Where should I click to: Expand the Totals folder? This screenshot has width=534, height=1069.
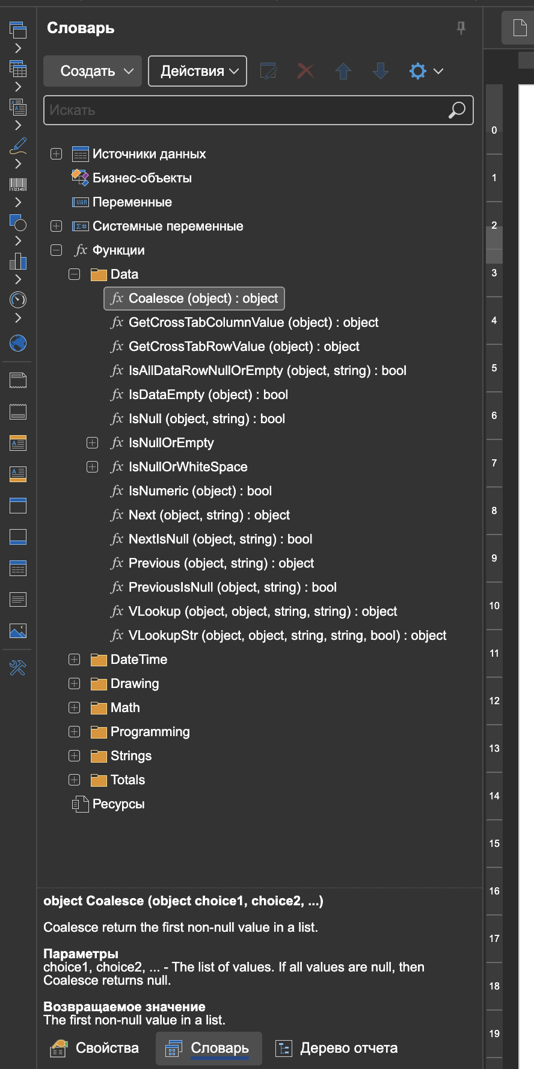74,780
